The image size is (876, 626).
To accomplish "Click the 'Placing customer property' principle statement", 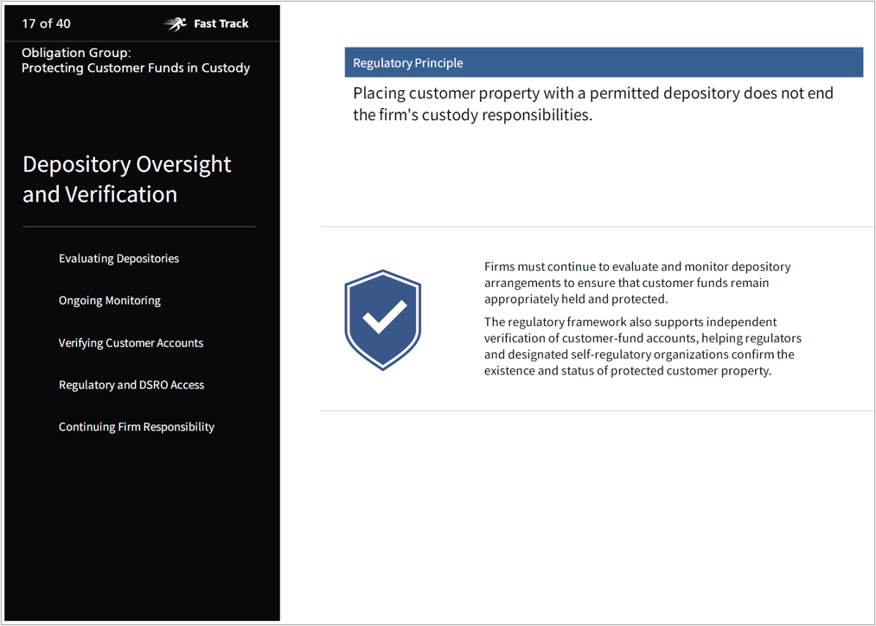I will pos(592,104).
